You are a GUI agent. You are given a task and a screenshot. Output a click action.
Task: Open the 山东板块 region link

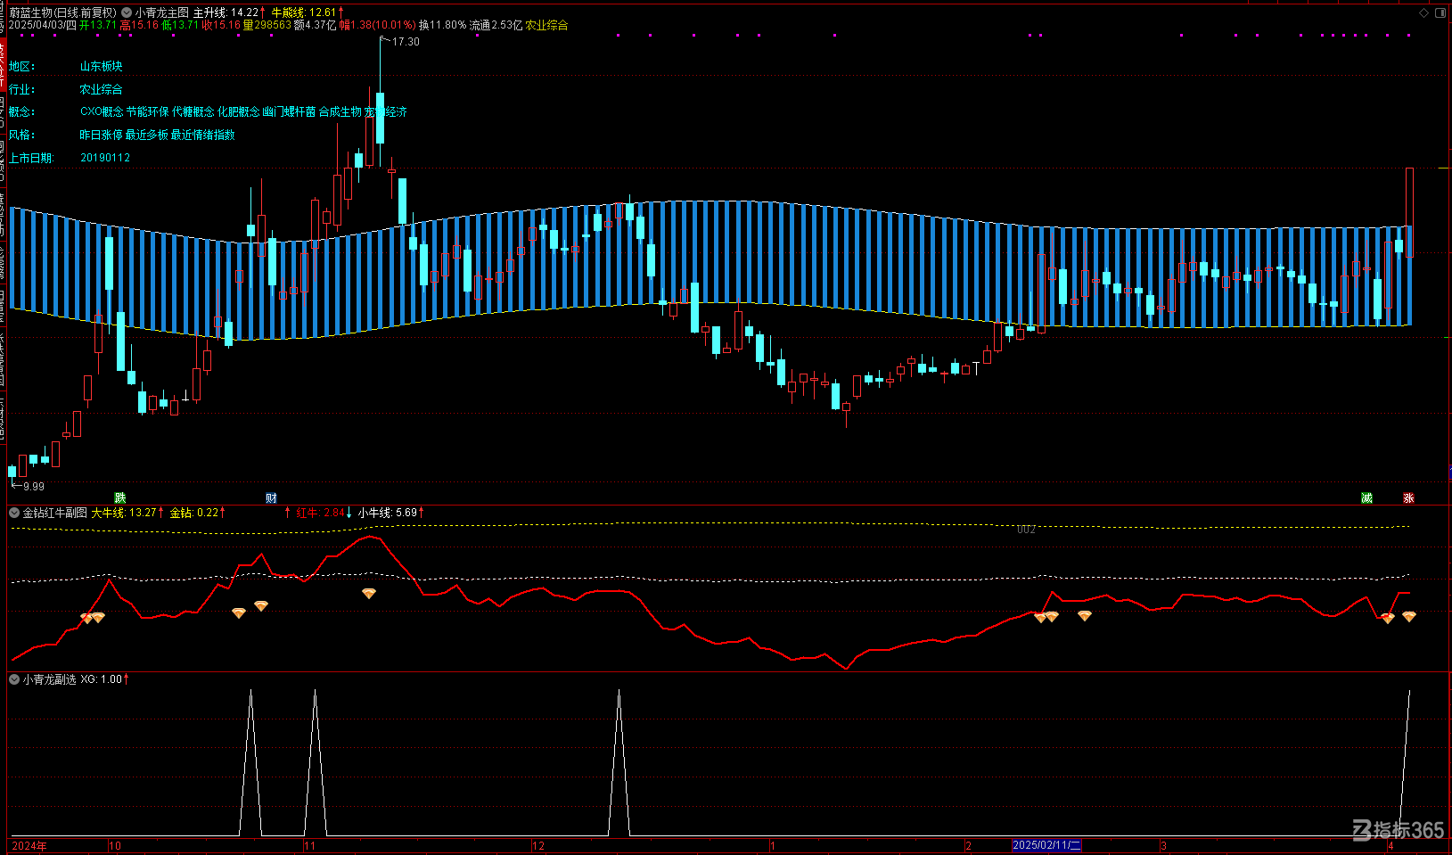point(101,66)
